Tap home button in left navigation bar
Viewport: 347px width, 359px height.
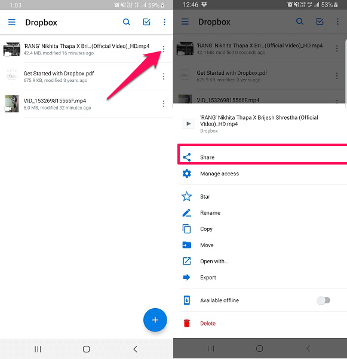(86, 349)
